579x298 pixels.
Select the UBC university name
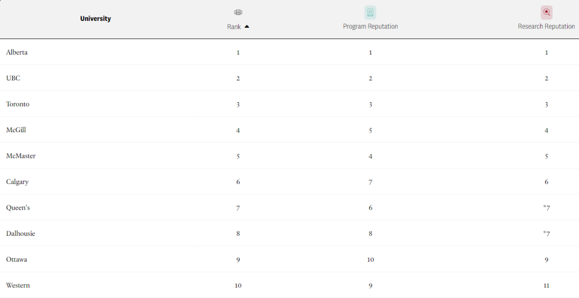click(x=13, y=79)
